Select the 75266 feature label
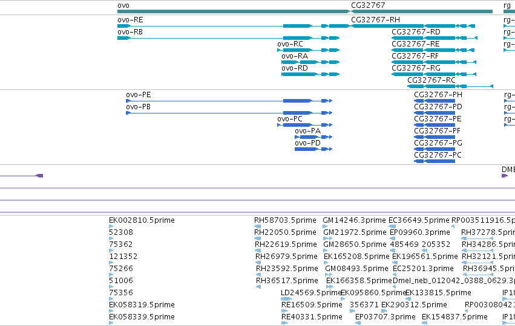 coord(121,269)
